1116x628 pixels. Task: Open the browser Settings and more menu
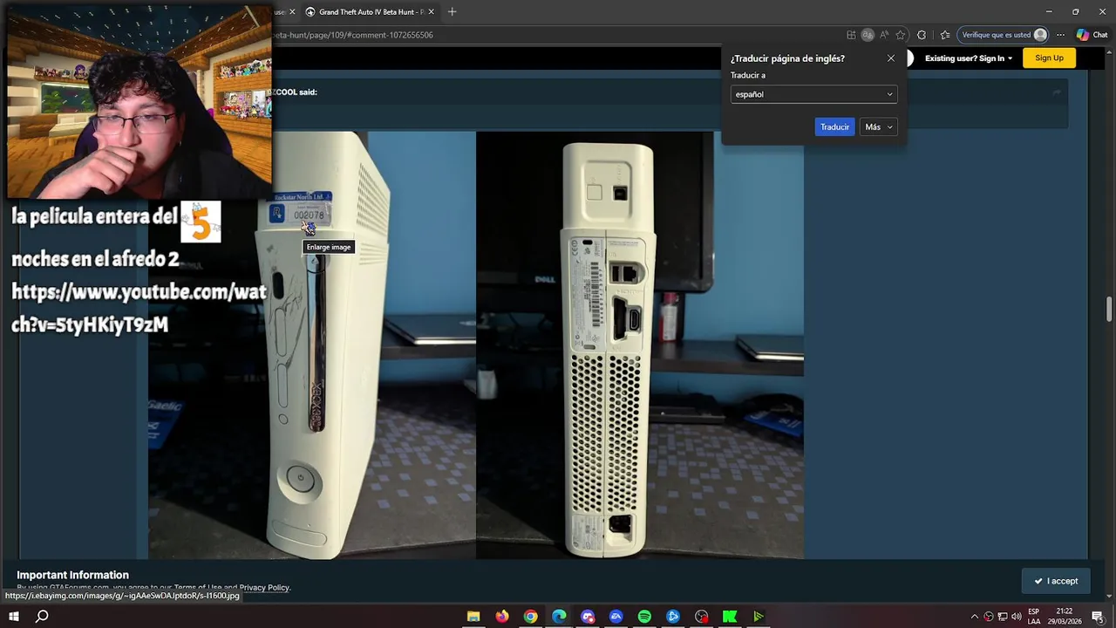tap(1060, 35)
